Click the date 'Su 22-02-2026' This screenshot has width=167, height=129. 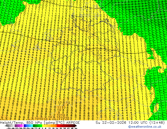click(111, 123)
